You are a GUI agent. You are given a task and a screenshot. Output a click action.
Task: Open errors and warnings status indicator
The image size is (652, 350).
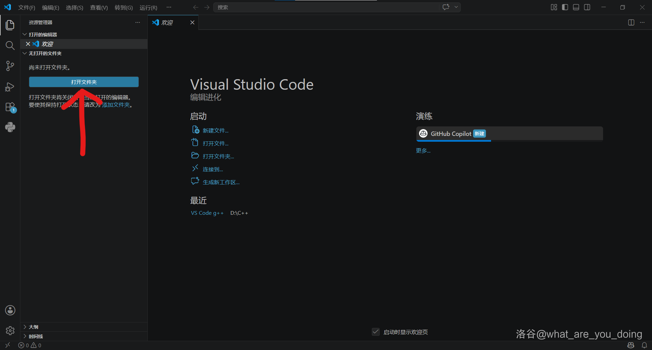[x=30, y=345]
